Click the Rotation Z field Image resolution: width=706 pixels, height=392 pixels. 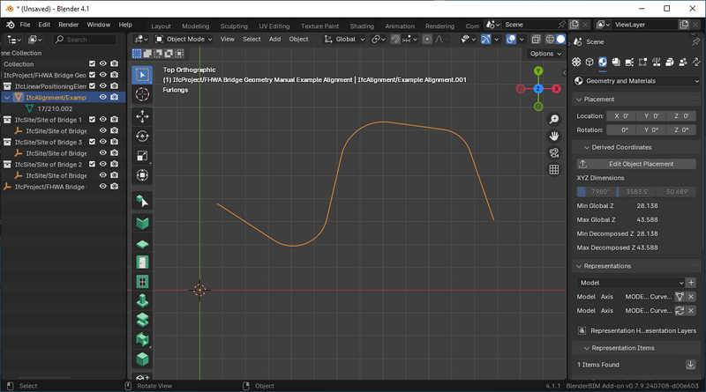point(681,129)
